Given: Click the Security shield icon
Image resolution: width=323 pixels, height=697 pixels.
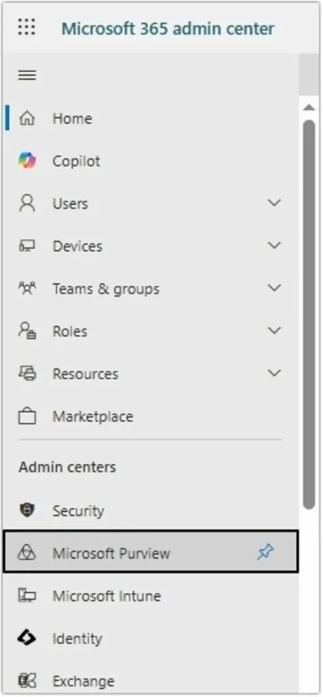Looking at the screenshot, I should 27,510.
